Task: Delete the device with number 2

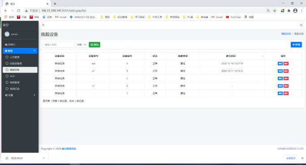Action: click(286, 78)
